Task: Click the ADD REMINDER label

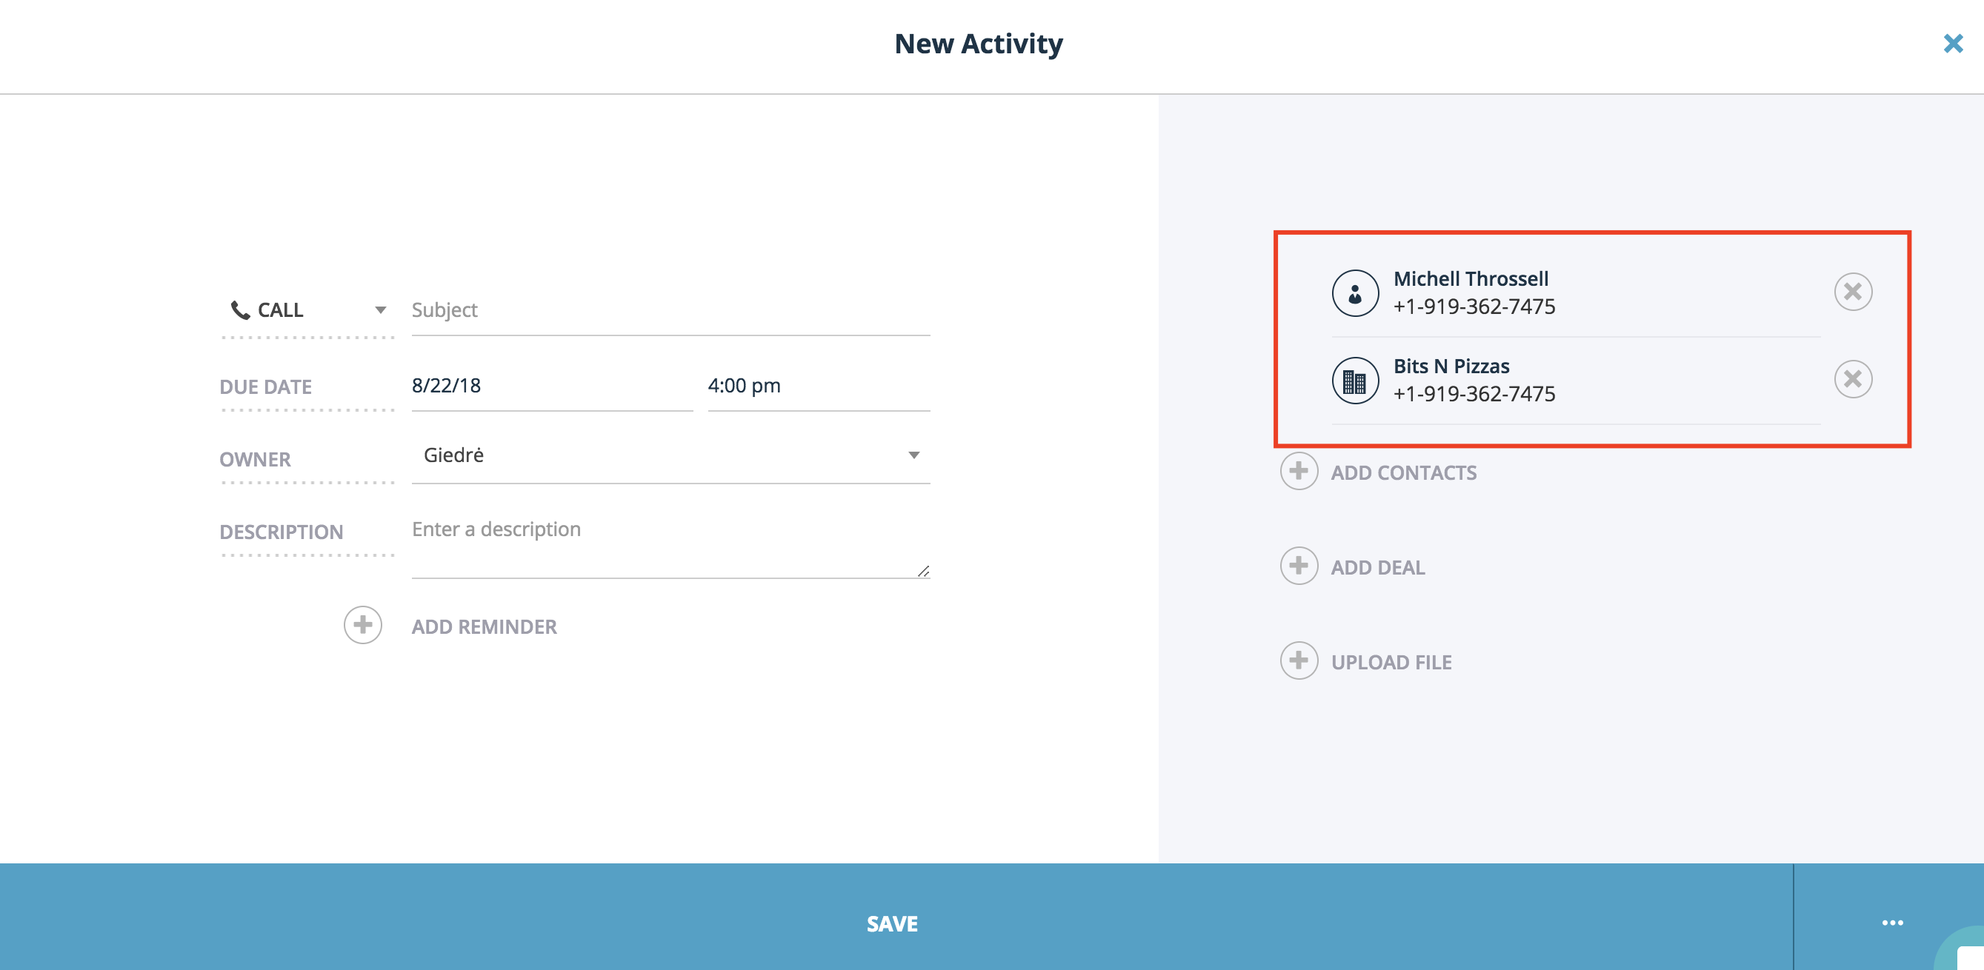Action: tap(484, 626)
